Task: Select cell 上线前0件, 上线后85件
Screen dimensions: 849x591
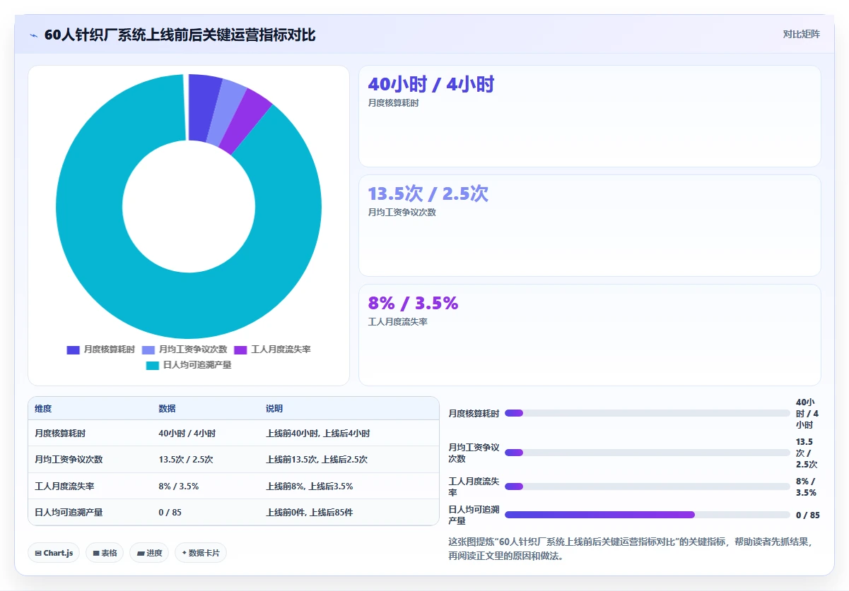Action: click(310, 513)
